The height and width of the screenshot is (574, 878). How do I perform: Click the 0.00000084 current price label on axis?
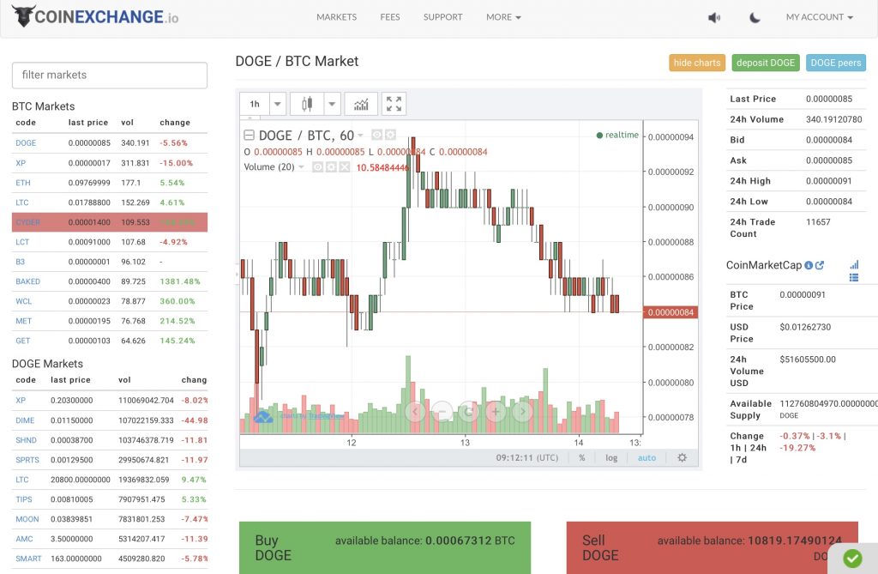(x=671, y=312)
